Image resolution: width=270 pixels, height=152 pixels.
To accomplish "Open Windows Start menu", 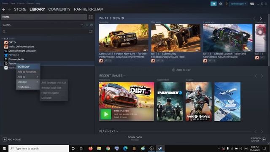I will tap(4, 148).
